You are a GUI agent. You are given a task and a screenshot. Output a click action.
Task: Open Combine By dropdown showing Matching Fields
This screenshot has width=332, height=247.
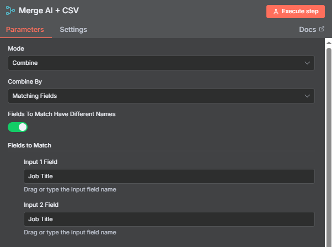pyautogui.click(x=161, y=96)
